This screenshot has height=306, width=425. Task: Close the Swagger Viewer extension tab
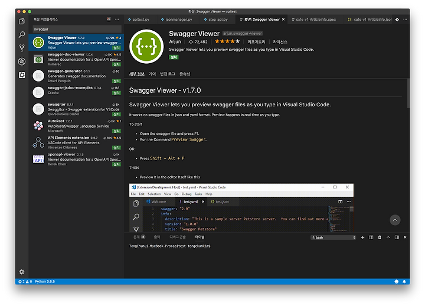click(283, 19)
